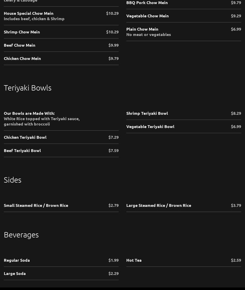Viewport: 245px width, 290px height.
Task: Choose the Beef Chow Mein entry
Action: [x=20, y=45]
